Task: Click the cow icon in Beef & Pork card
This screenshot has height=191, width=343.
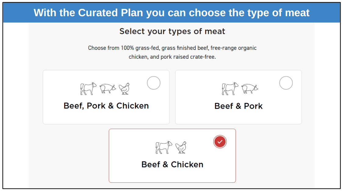Action: pyautogui.click(x=230, y=89)
